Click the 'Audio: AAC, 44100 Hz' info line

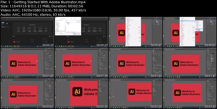coord(33,14)
